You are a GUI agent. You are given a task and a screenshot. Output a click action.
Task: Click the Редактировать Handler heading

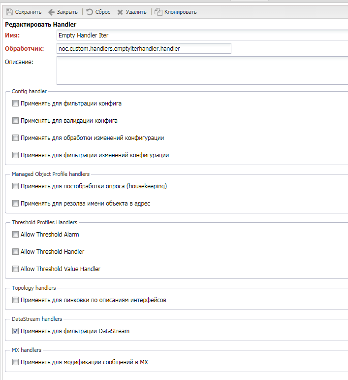(x=41, y=25)
